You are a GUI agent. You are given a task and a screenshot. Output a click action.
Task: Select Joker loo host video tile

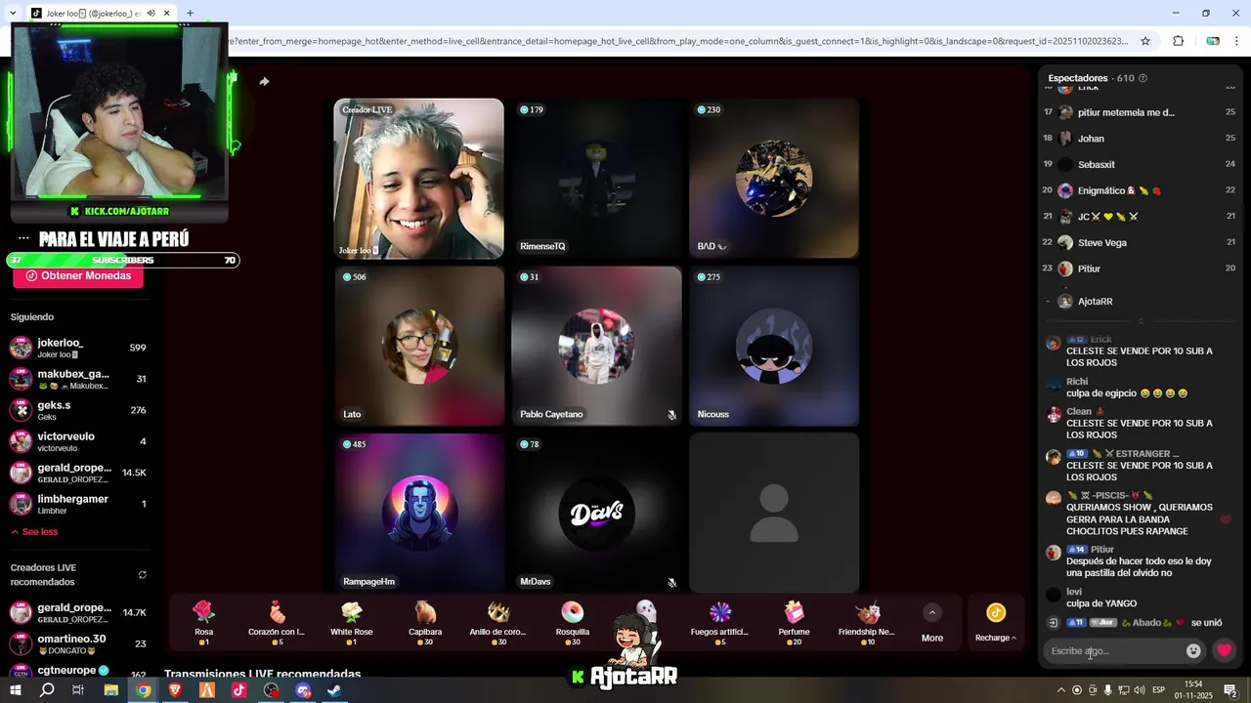[x=418, y=179]
